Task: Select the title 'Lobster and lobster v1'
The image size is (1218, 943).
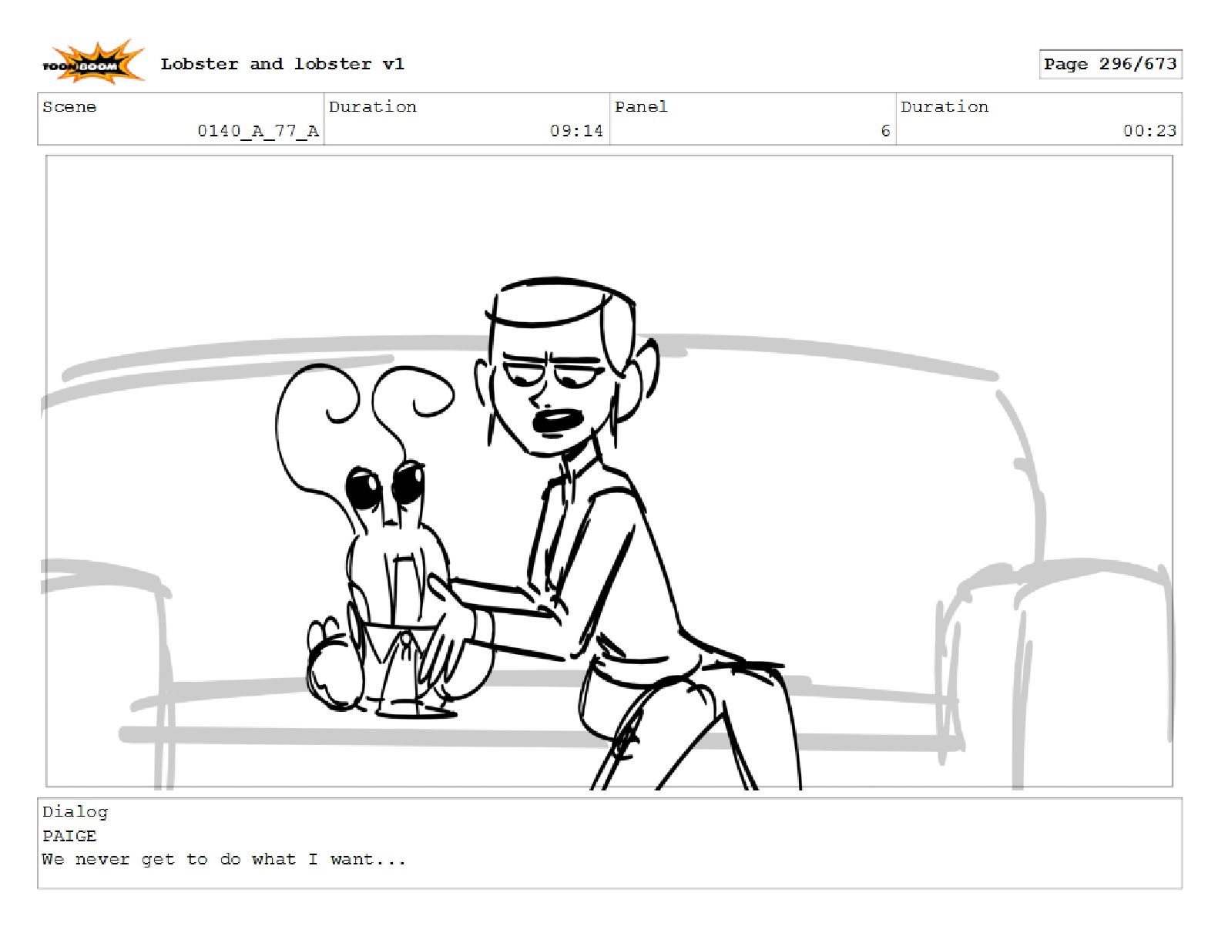Action: (x=282, y=64)
